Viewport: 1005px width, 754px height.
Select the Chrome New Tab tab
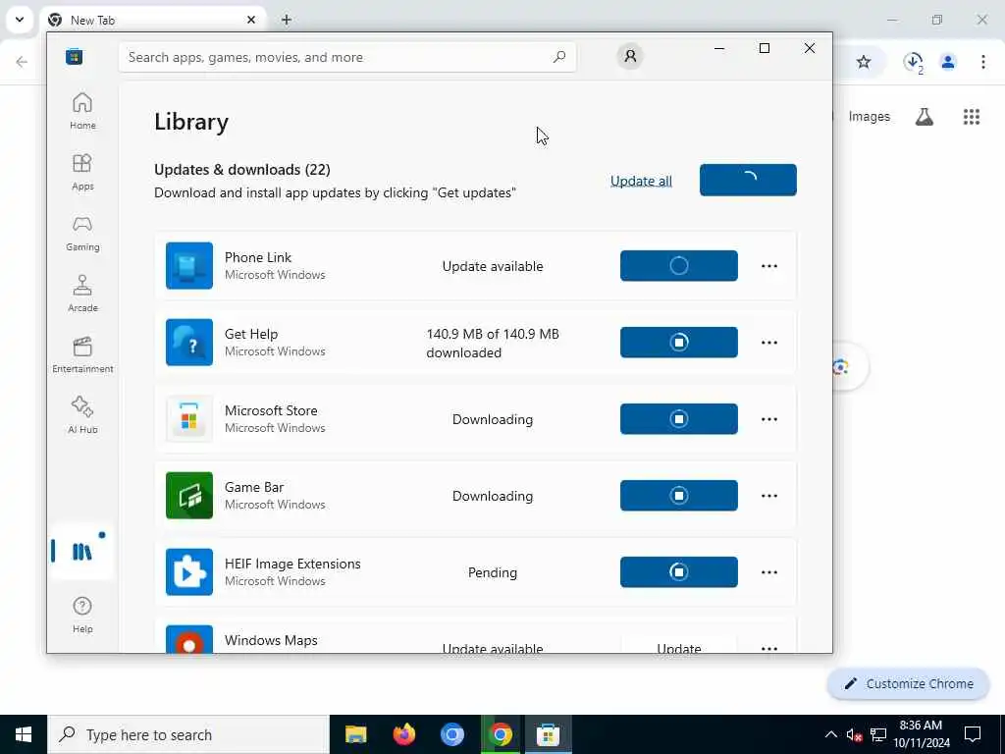click(x=154, y=20)
